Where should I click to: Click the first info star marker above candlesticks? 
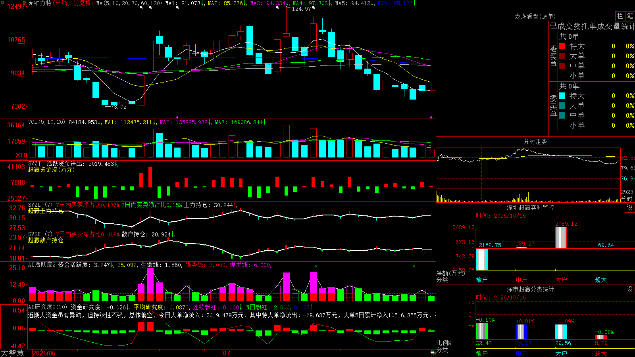141,8
